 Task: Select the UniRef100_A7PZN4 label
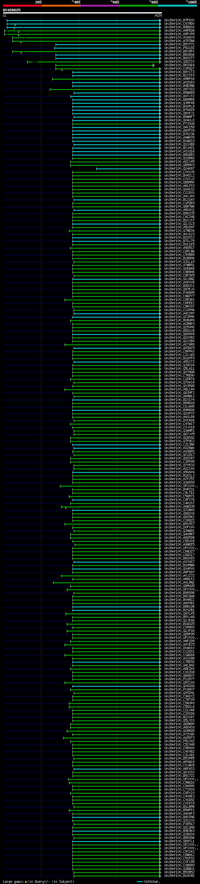click(x=179, y=41)
